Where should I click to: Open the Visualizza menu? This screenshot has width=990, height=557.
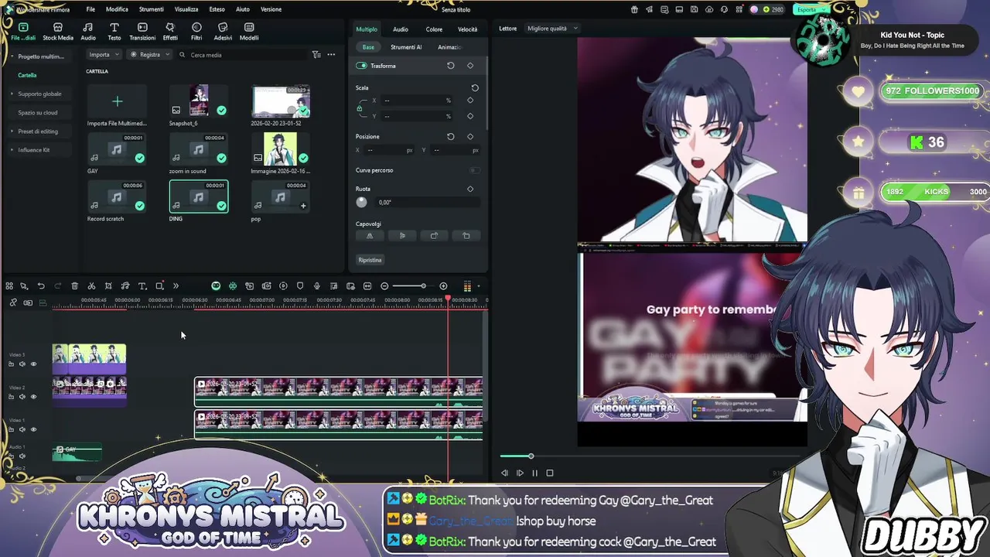click(186, 9)
